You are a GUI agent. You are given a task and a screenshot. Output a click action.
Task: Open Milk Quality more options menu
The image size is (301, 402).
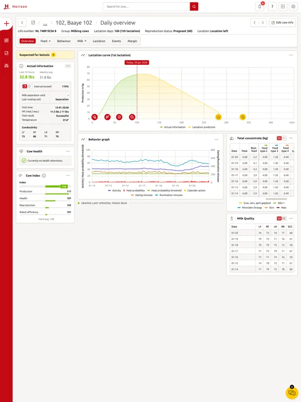point(291,218)
